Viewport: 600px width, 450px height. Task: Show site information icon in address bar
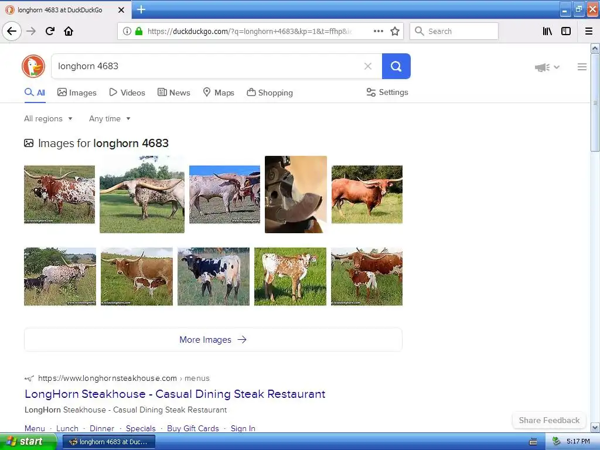(127, 31)
